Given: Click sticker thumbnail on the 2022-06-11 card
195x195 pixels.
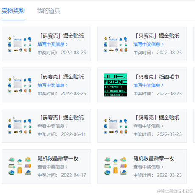Looking at the screenshot, I should [x=20, y=125].
